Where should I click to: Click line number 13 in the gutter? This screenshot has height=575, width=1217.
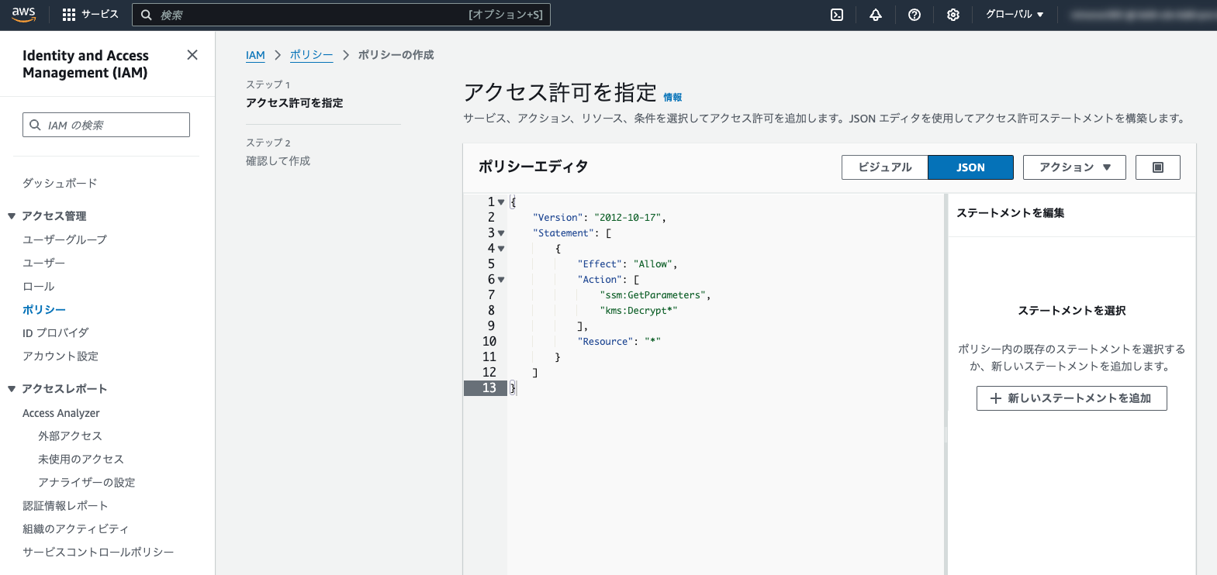[x=489, y=388]
